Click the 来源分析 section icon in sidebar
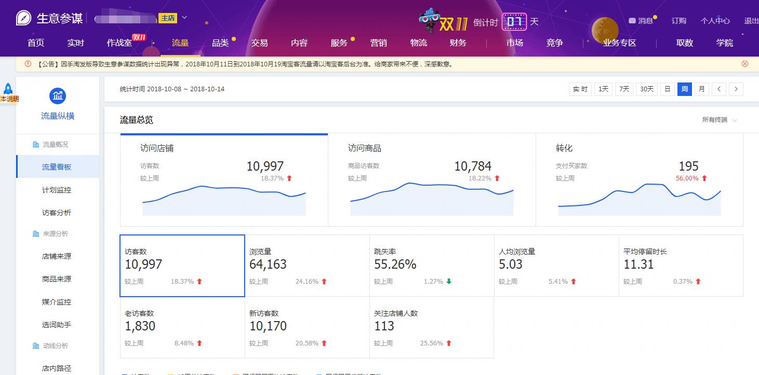 36,233
